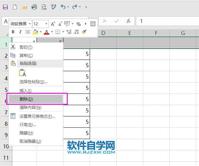The height and width of the screenshot is (166, 199).
Task: Click the Undo arrow icon
Action: point(63,7)
